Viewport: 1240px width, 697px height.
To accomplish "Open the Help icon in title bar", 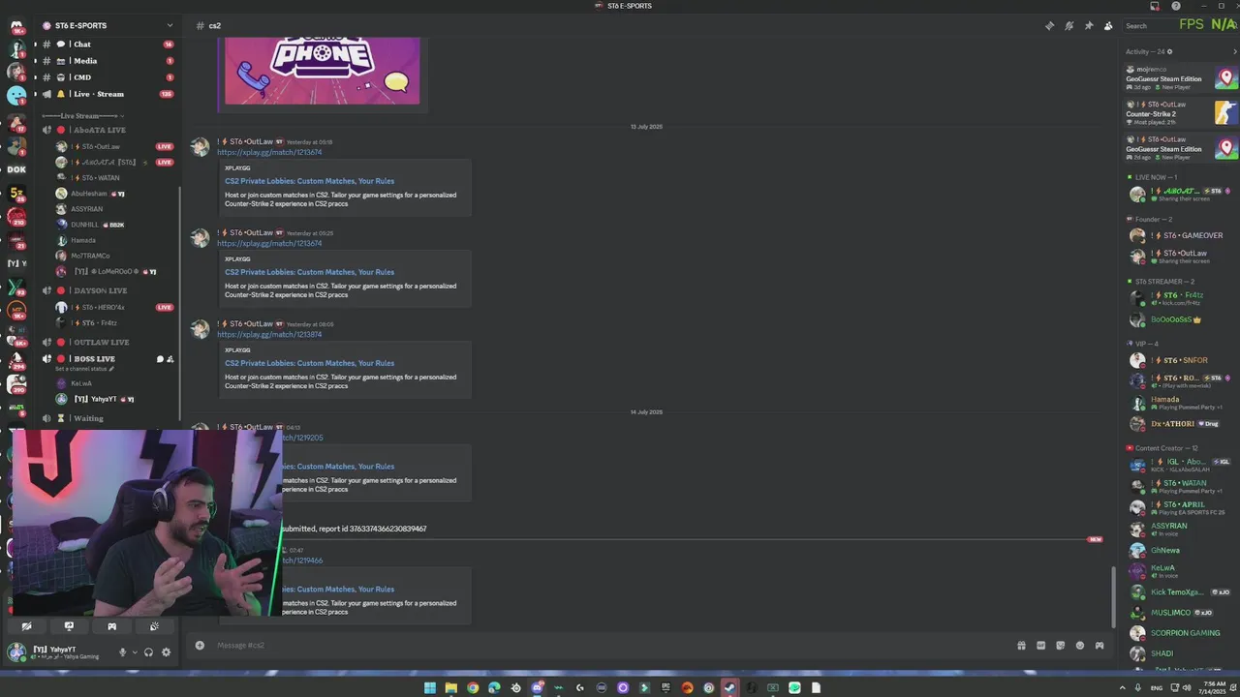I will (1175, 6).
